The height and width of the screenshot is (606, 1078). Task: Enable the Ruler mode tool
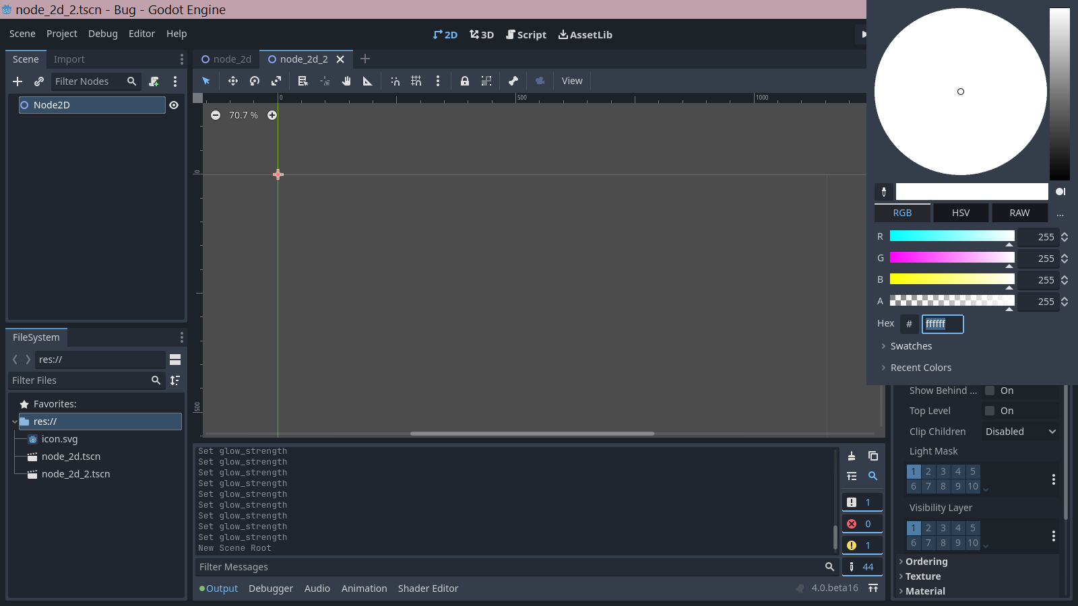(x=367, y=81)
